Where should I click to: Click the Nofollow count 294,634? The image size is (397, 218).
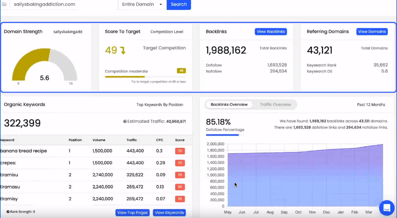[x=278, y=71]
